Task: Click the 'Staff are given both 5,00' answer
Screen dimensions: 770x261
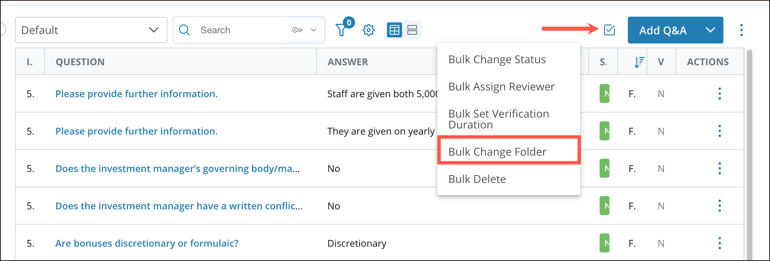Action: (x=382, y=94)
